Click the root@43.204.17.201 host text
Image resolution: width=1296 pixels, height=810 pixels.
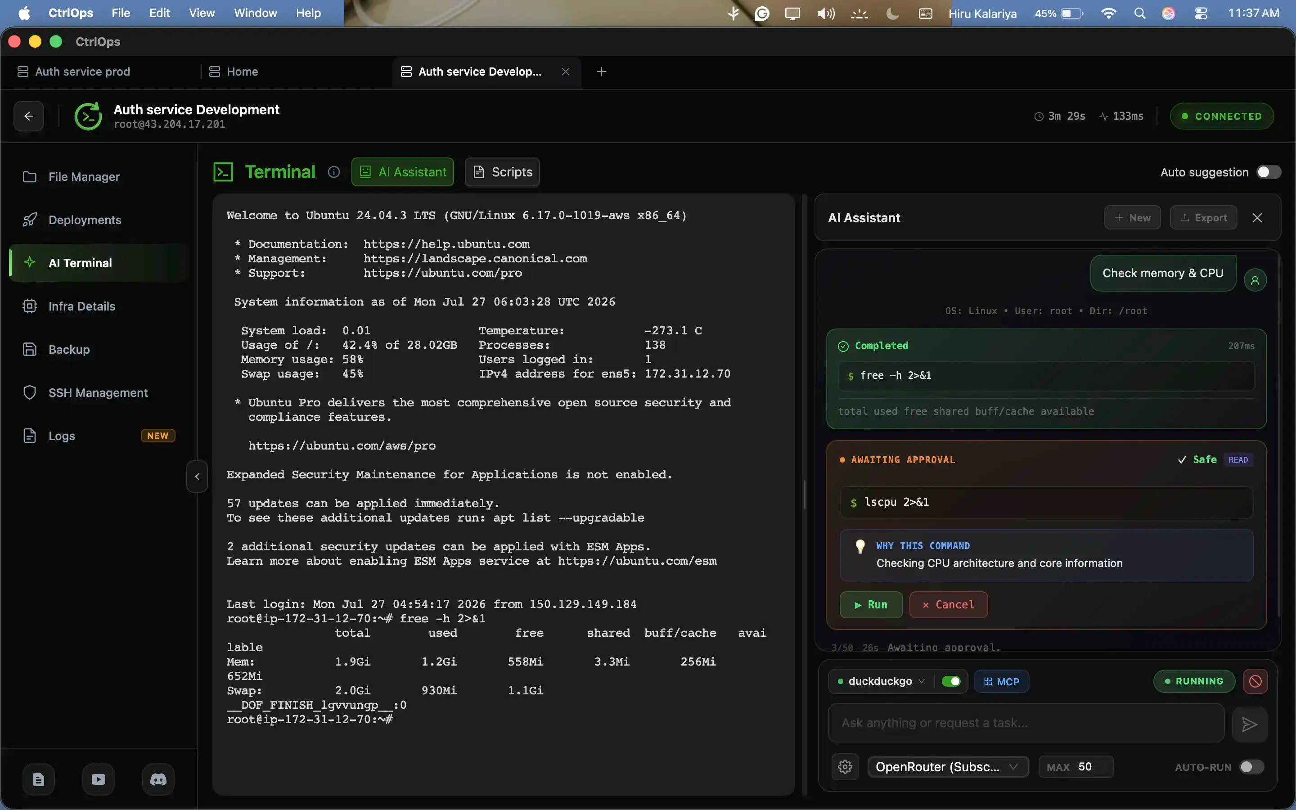169,124
